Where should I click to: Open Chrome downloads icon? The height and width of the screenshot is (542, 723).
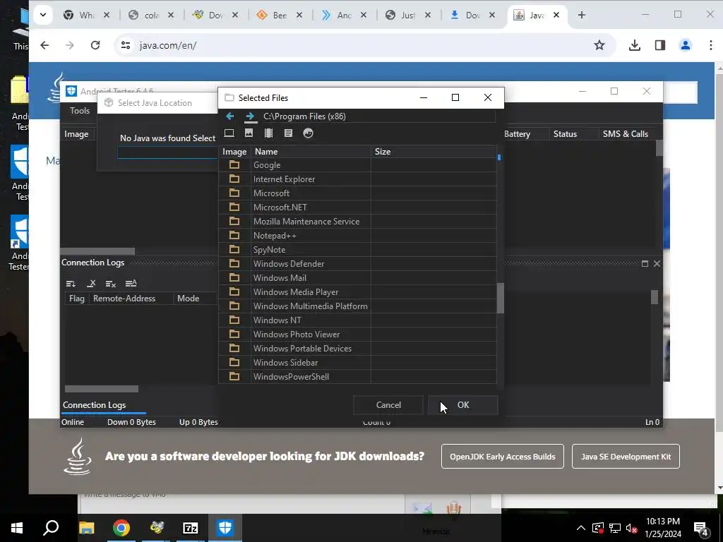coord(635,45)
